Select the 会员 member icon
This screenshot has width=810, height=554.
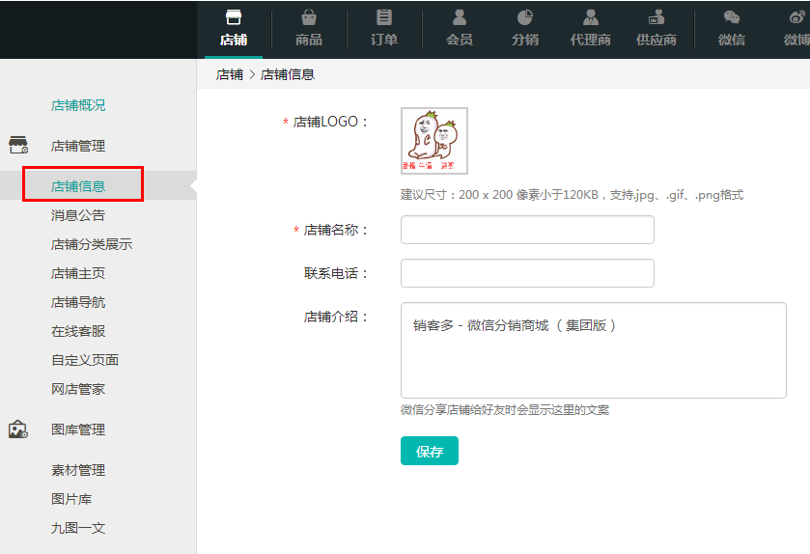point(460,18)
